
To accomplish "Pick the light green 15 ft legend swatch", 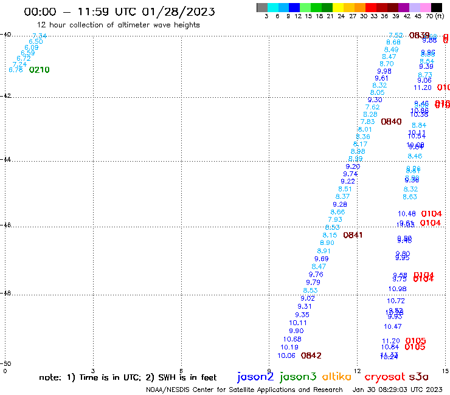I will click(x=305, y=7).
